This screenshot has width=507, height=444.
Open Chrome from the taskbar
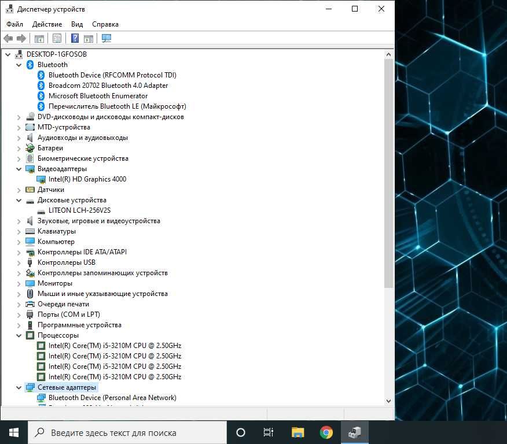(x=326, y=432)
